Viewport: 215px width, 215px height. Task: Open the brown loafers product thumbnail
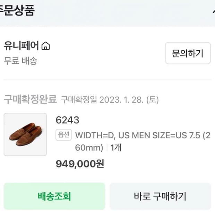click(25, 134)
